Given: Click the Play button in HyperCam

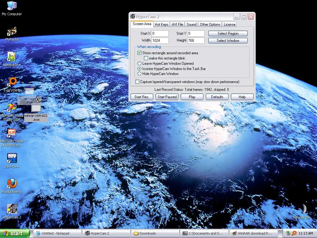Looking at the screenshot, I should [x=192, y=97].
